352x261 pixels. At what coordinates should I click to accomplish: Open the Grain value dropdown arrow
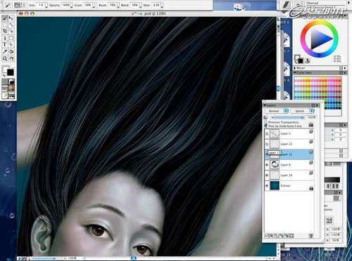[94, 6]
